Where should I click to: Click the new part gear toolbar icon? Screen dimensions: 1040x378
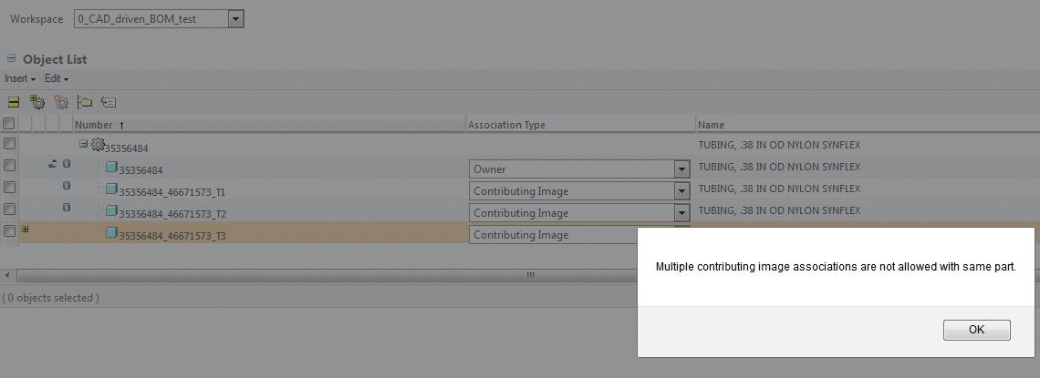pyautogui.click(x=61, y=102)
